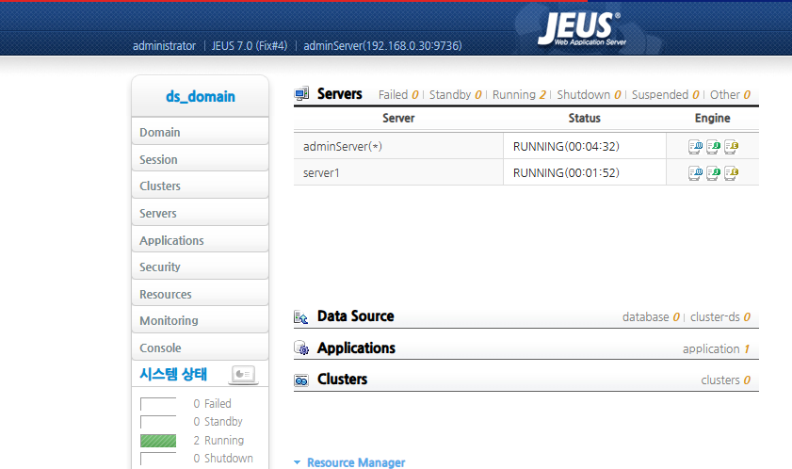The width and height of the screenshot is (792, 469).
Task: Click the empty Standby status bar
Action: (158, 422)
